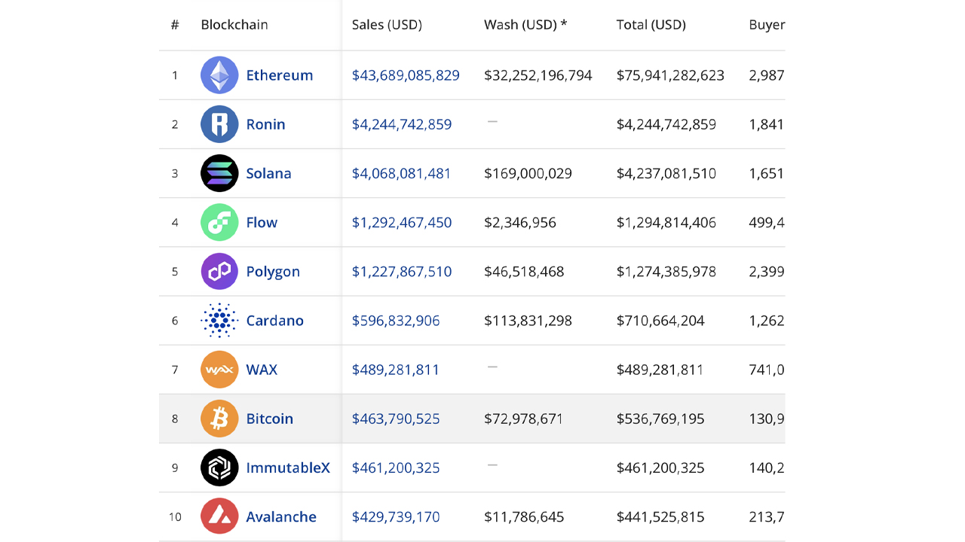Sort by the Wash (USD) column

pyautogui.click(x=522, y=24)
